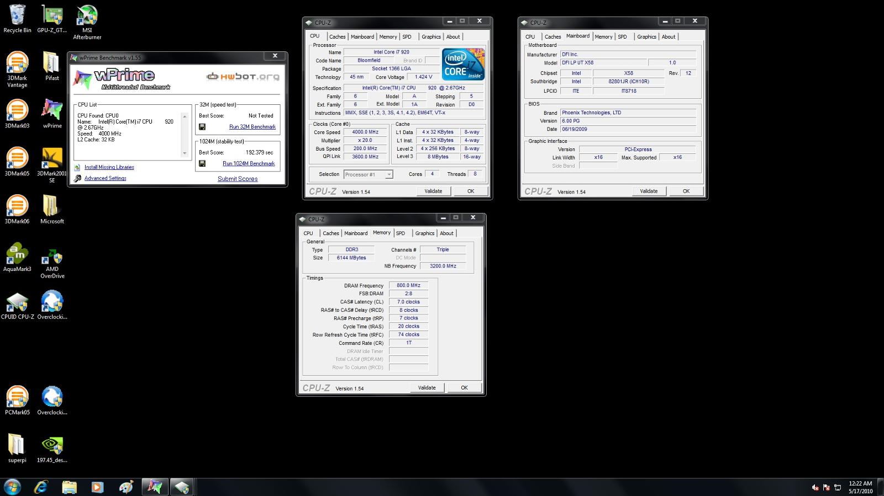
Task: Click the Run 32M Benchmark link
Action: point(252,127)
